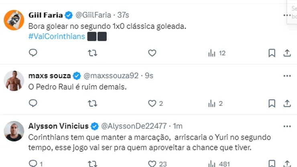View analytics on Giil Faria's tweet
The width and height of the screenshot is (297, 167).
[217, 53]
